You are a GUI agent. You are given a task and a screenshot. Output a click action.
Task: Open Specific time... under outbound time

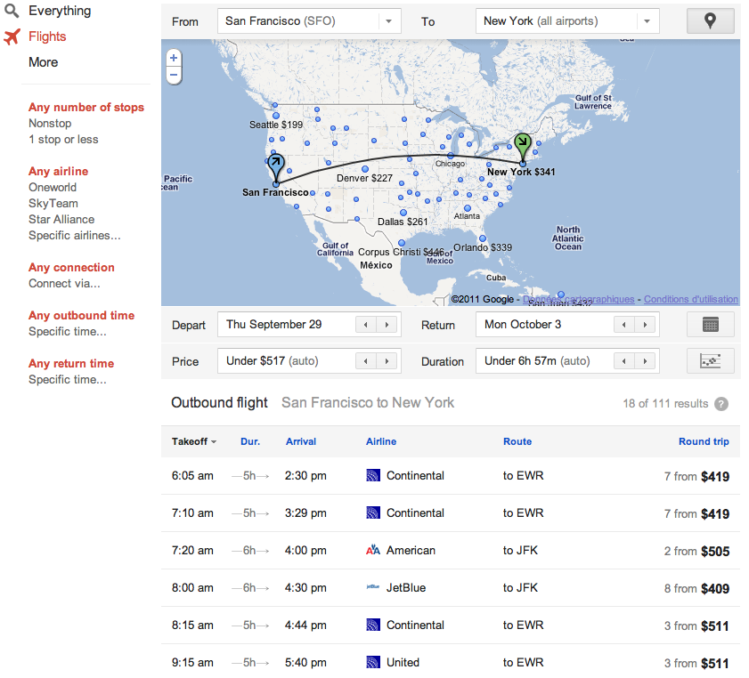[68, 331]
